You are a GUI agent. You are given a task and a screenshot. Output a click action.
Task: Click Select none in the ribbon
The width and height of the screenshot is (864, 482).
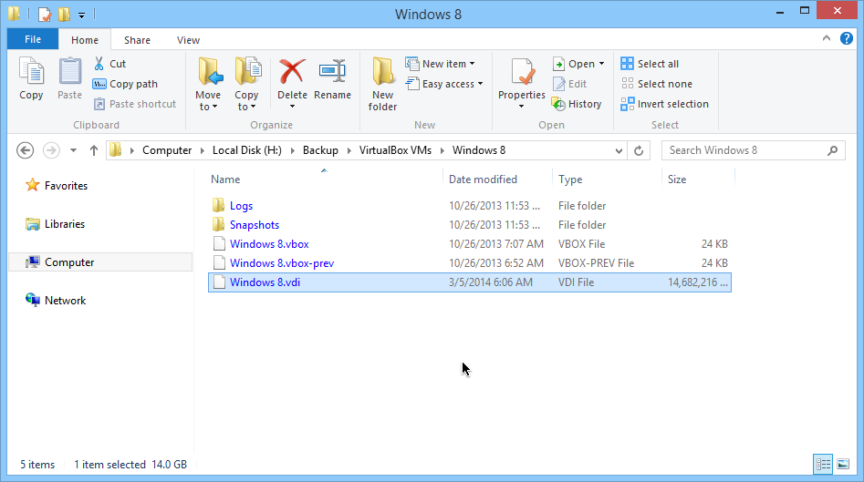coord(656,84)
